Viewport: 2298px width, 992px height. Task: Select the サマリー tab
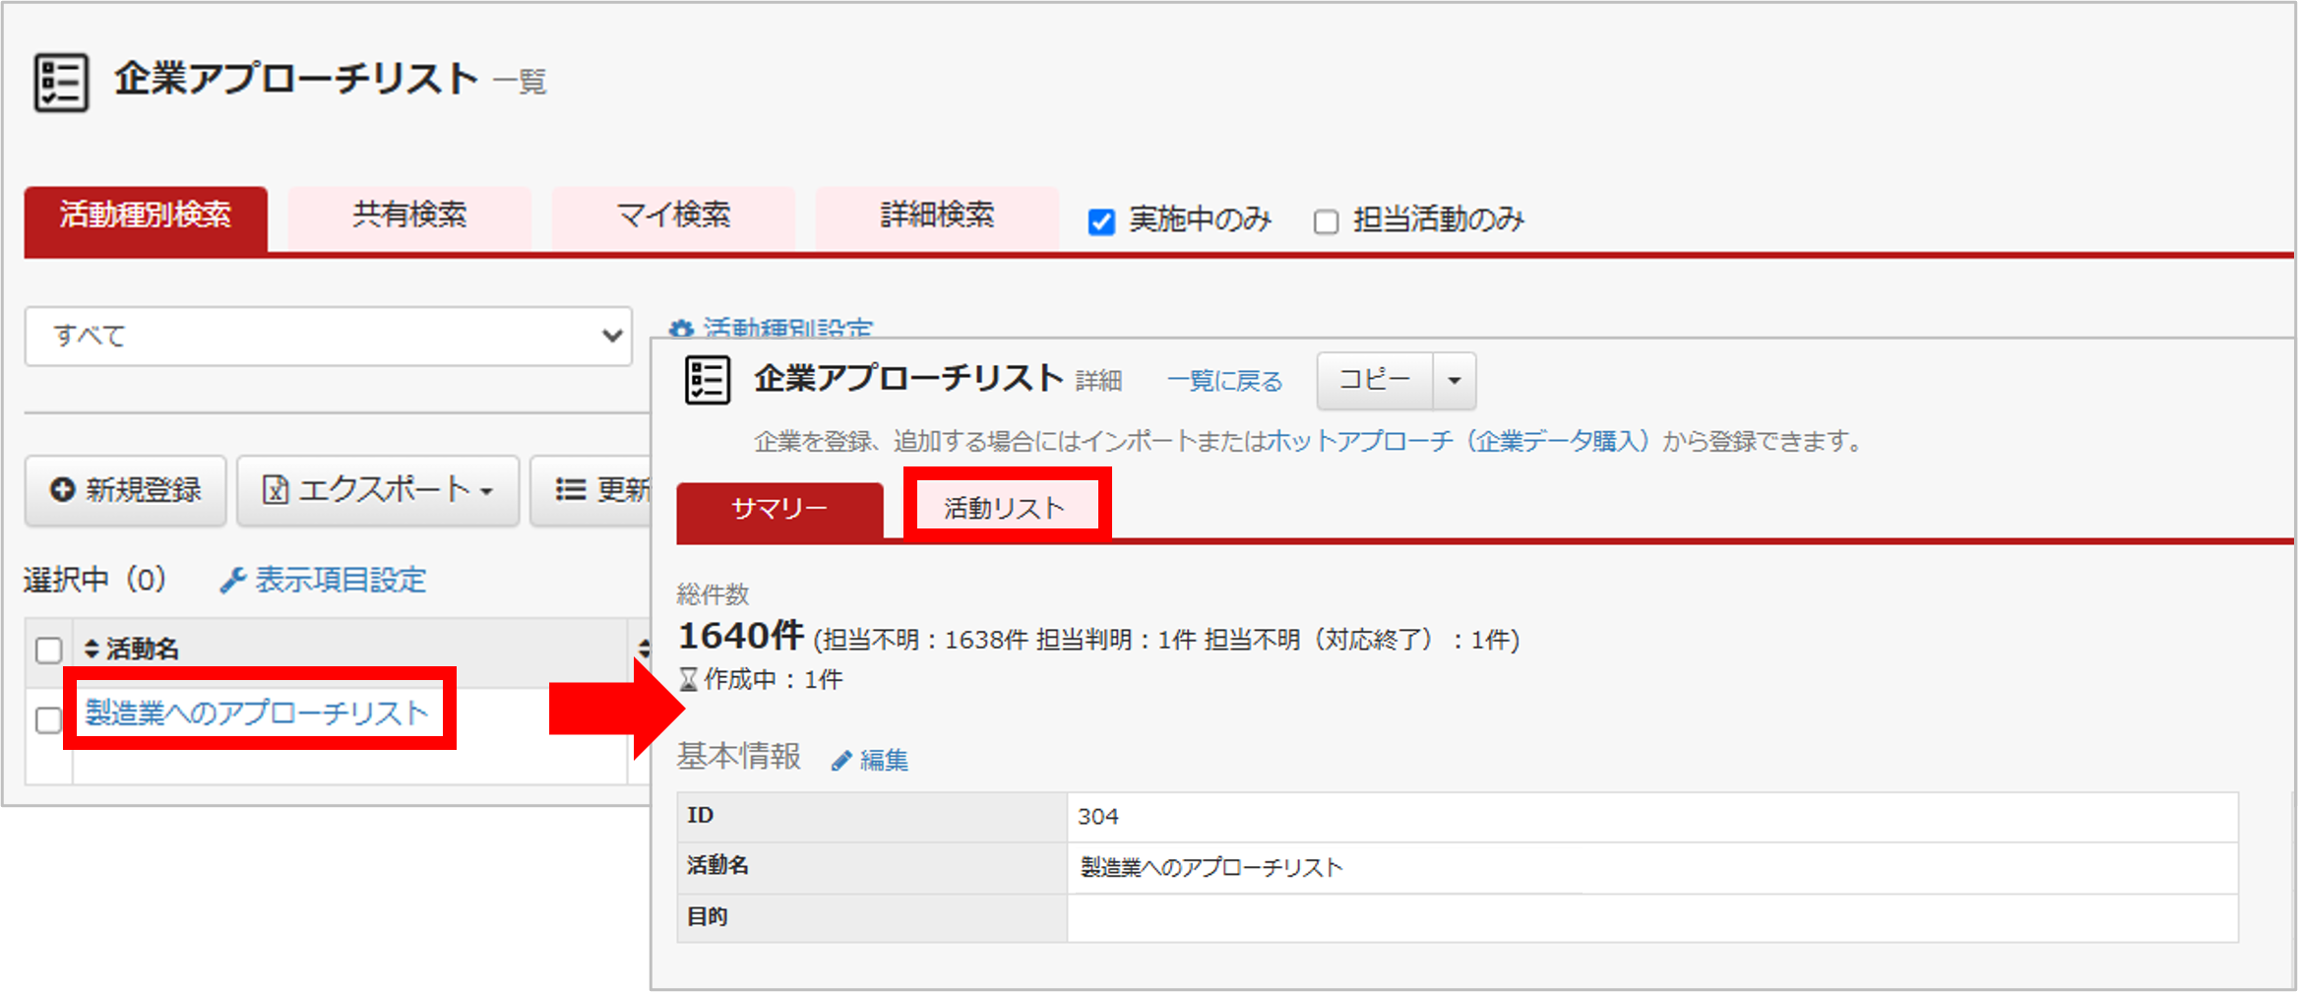pyautogui.click(x=779, y=510)
